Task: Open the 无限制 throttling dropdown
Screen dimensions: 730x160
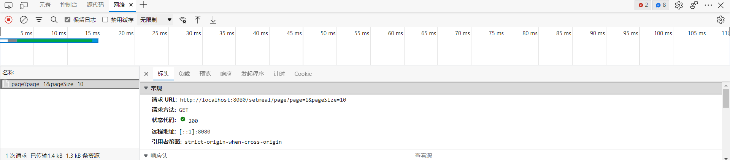Action: [x=156, y=20]
